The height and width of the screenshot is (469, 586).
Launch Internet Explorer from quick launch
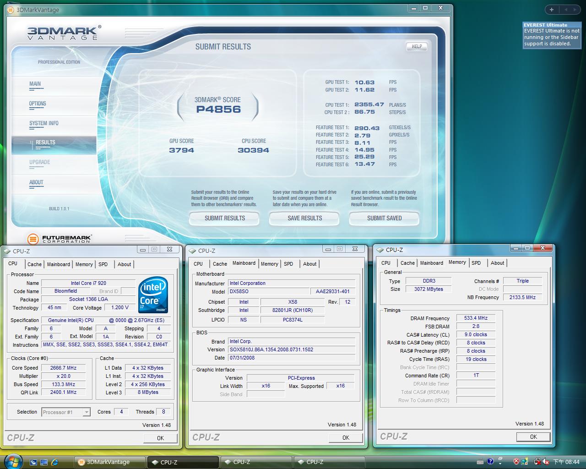(54, 462)
